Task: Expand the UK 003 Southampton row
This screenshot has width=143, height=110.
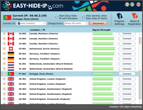Action: [4, 89]
